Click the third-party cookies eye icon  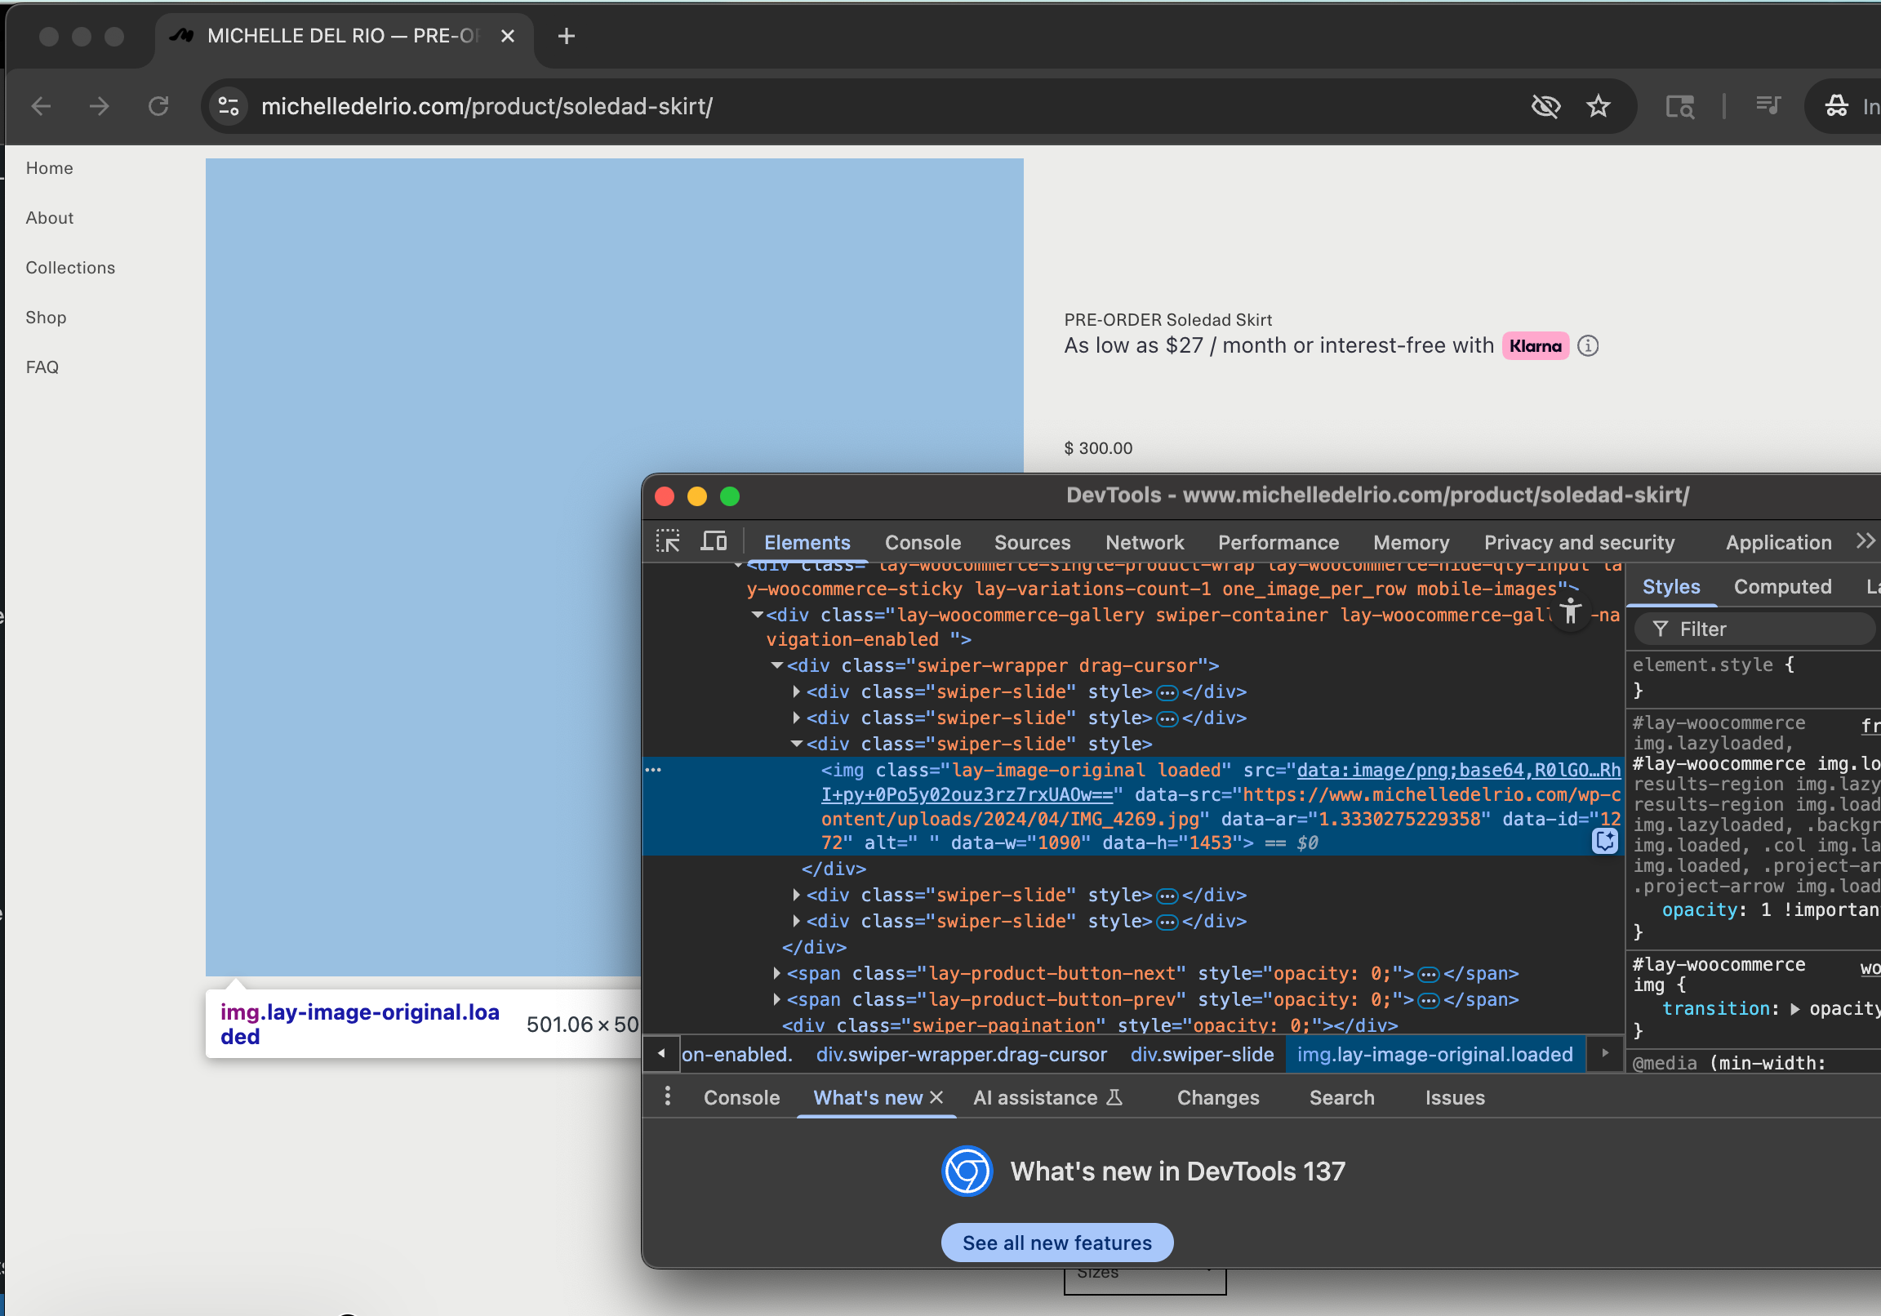coord(1545,105)
